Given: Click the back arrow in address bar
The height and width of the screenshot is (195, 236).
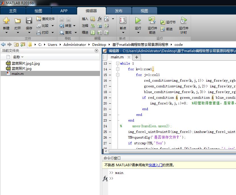Looking at the screenshot, I should pyautogui.click(x=3, y=44).
